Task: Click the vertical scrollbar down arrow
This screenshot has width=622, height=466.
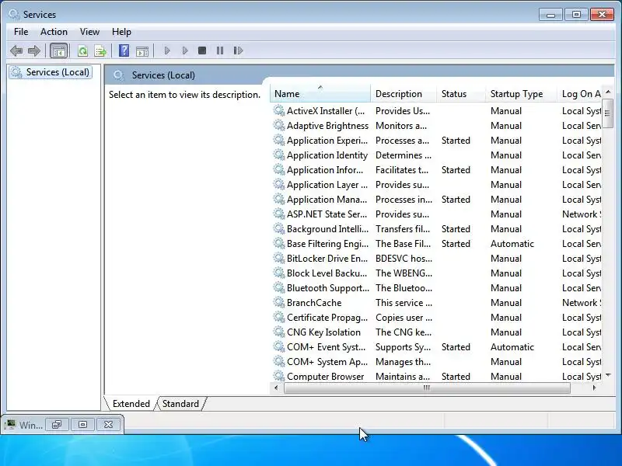Action: point(608,375)
